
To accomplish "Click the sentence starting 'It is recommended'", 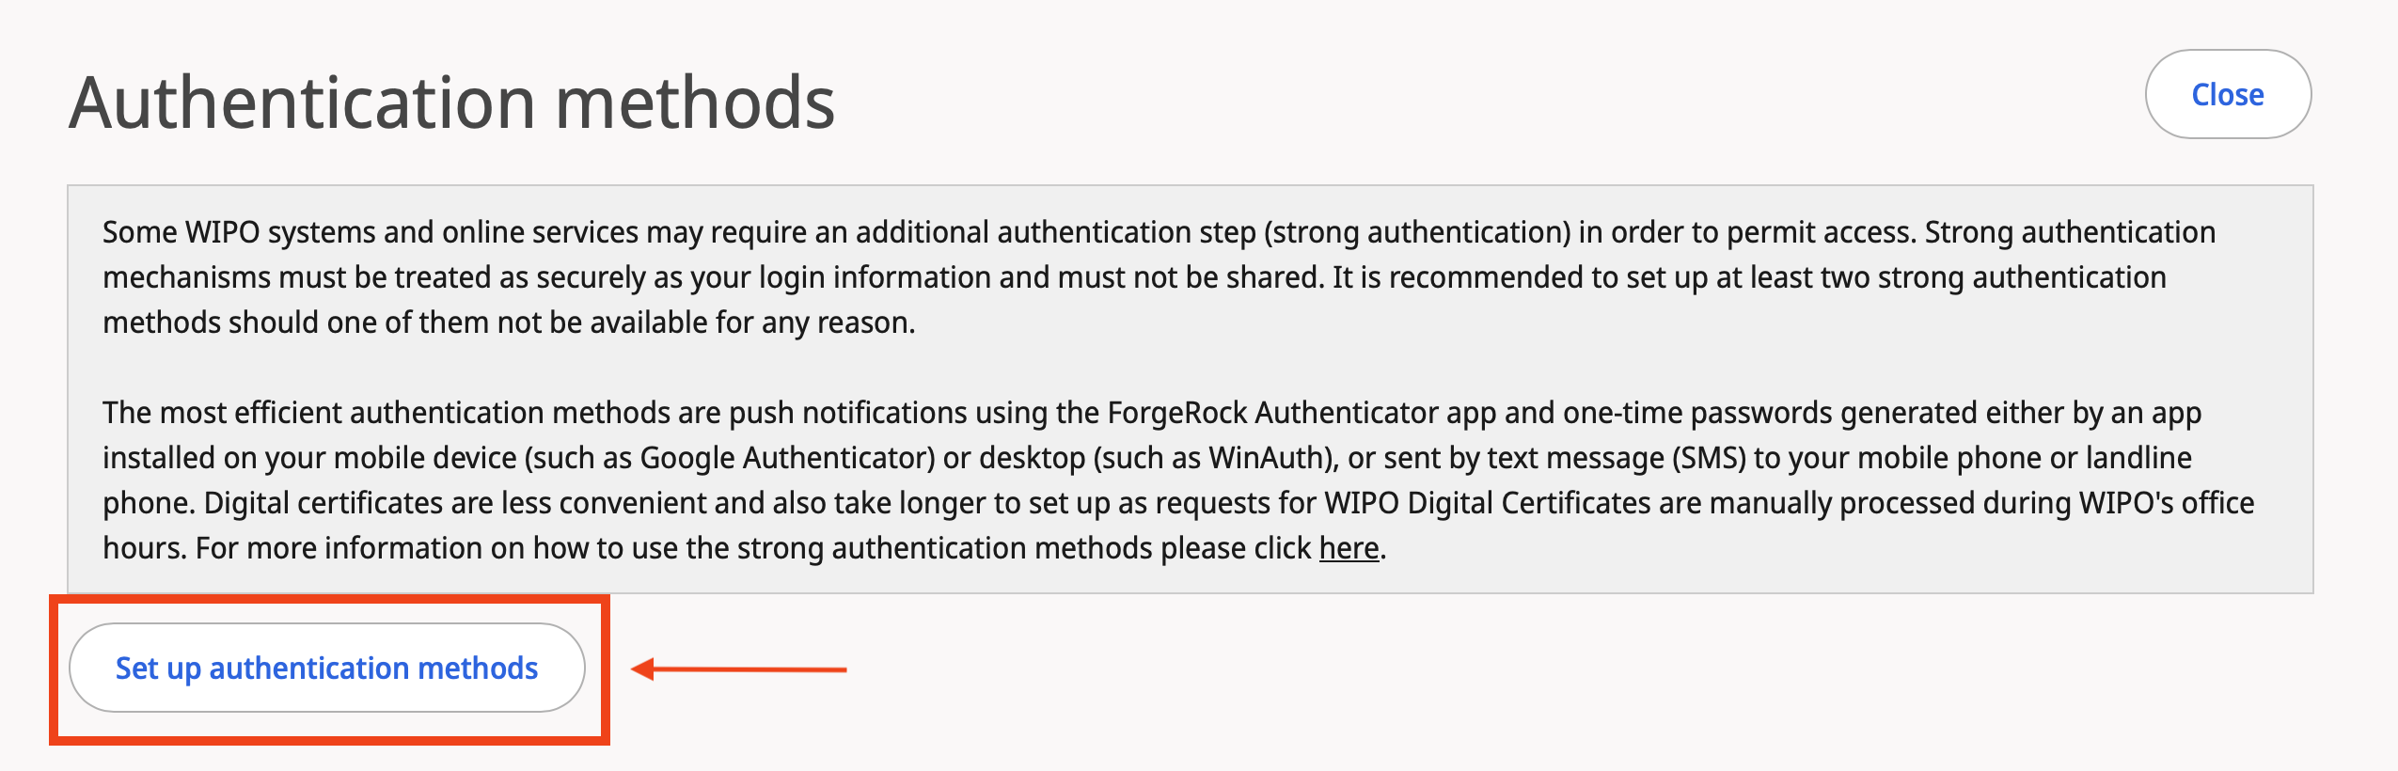I will tap(1749, 277).
